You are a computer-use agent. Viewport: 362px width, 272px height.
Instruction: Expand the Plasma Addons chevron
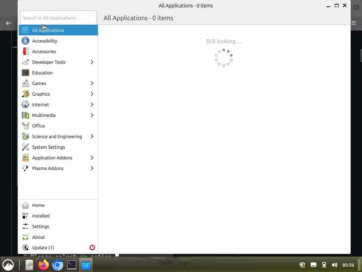point(92,168)
